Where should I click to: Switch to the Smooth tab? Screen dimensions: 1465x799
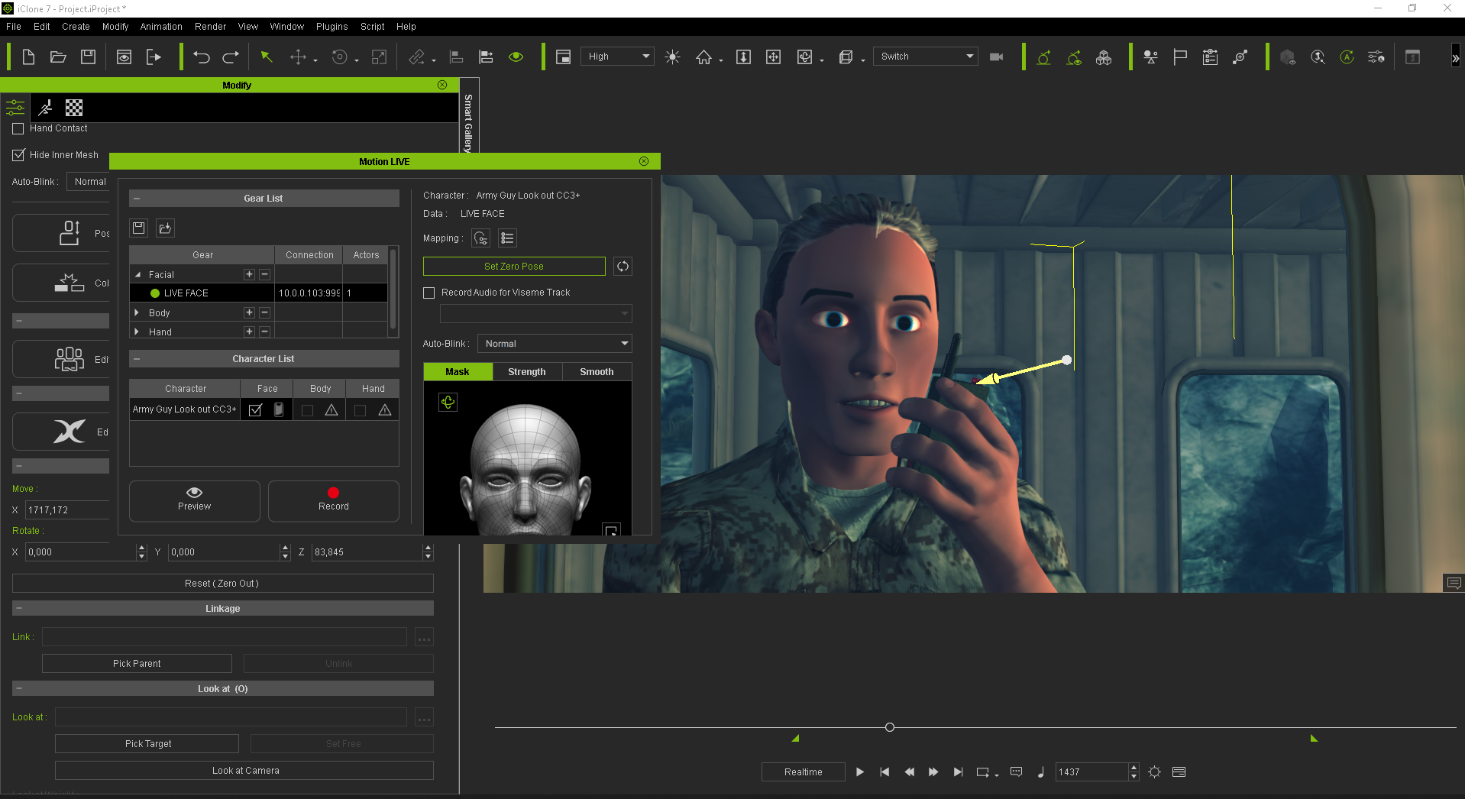[597, 372]
